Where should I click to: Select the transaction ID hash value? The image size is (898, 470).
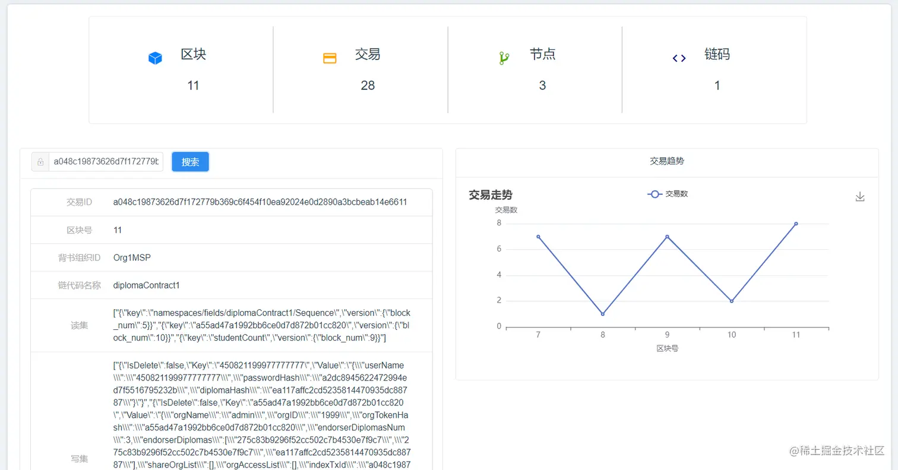[x=260, y=202]
